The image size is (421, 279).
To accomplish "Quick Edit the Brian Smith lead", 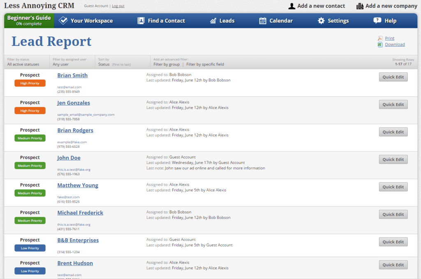I will 393,77.
